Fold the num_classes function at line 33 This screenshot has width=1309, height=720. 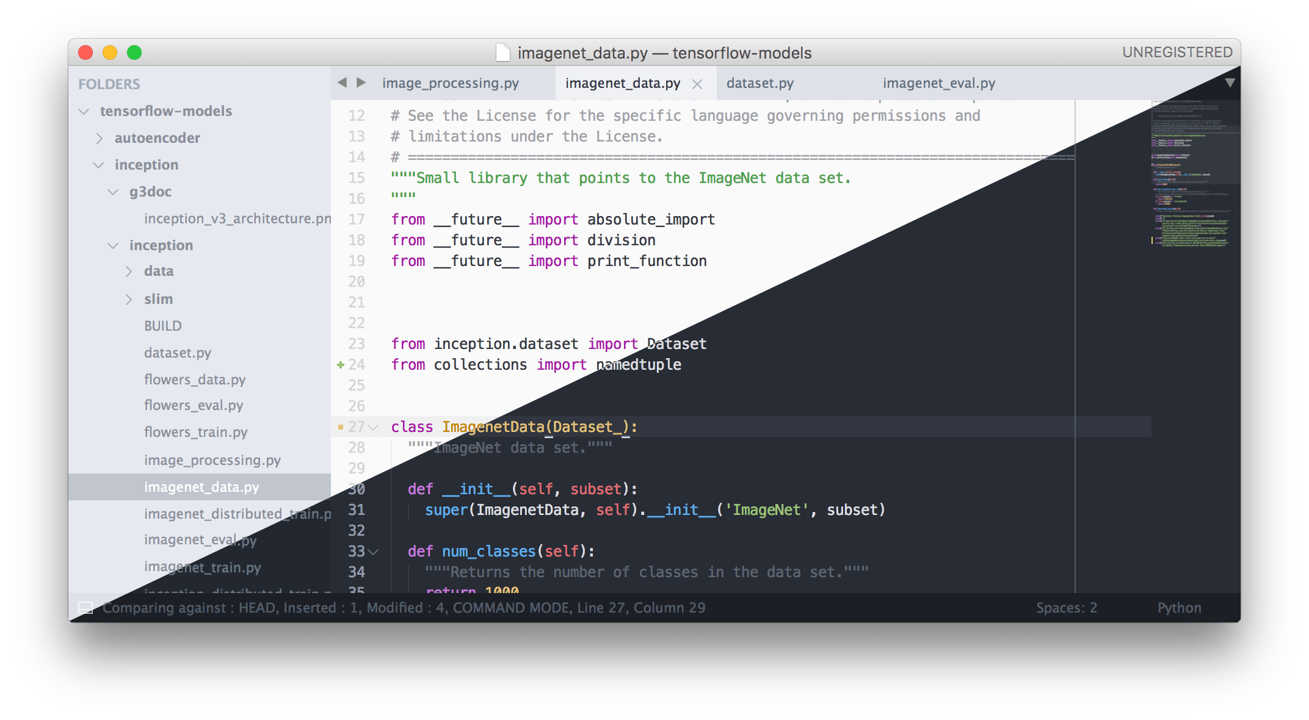click(x=373, y=552)
